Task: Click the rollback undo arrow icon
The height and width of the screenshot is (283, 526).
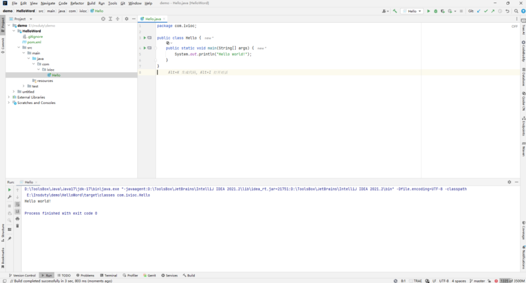Action: [x=507, y=11]
